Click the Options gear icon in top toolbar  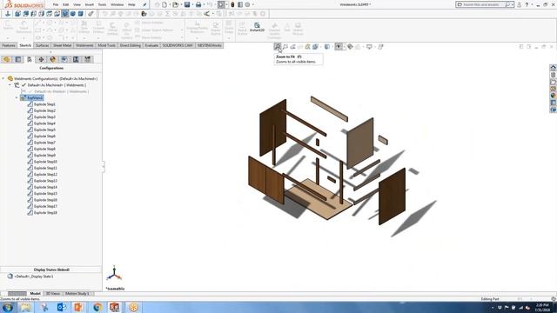(247, 4)
